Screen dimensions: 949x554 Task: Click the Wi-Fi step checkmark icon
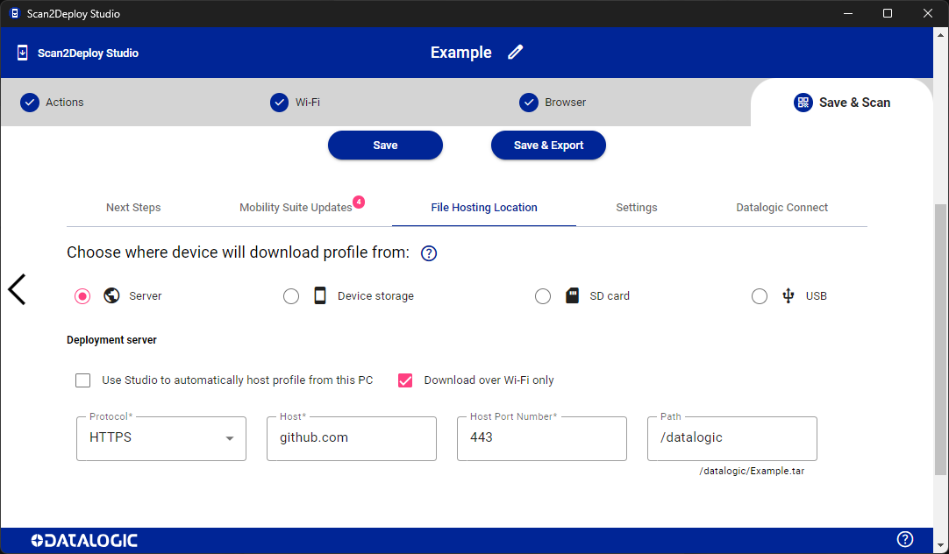tap(279, 103)
